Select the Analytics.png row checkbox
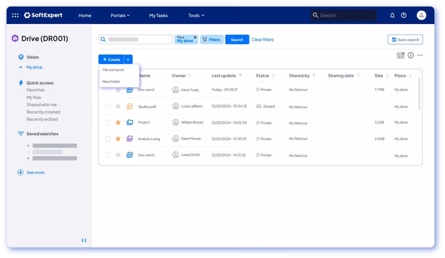 (108, 139)
